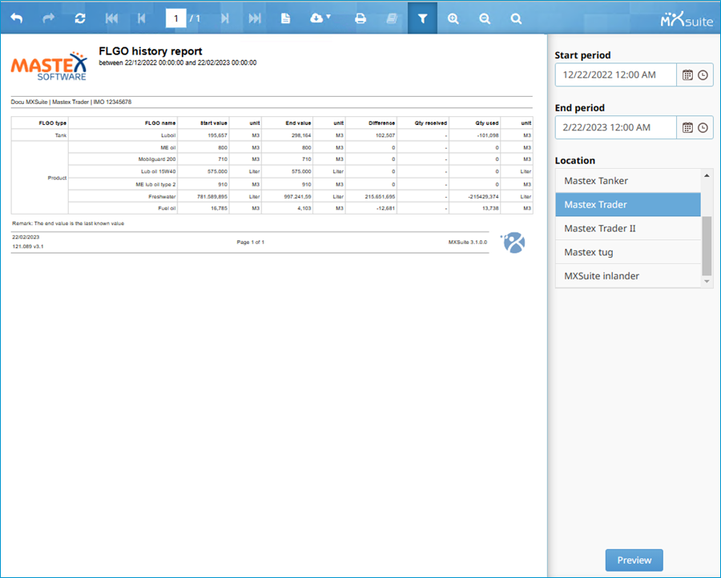Click the page number input box
Viewport: 721px width, 578px height.
175,18
